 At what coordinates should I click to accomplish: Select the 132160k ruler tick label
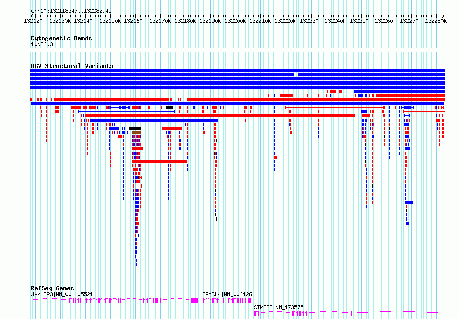point(135,21)
